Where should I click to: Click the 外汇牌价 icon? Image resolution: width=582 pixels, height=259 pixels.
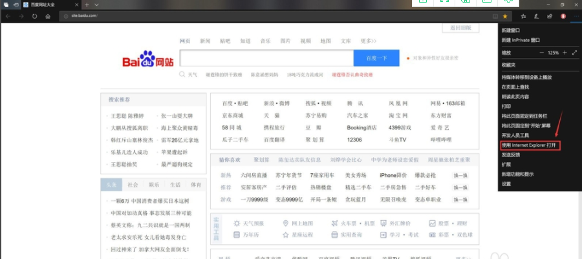click(383, 223)
